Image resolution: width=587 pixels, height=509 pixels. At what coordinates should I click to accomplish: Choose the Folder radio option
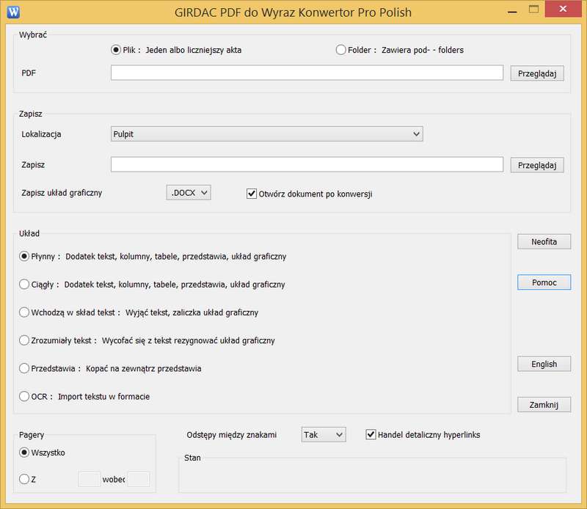(x=340, y=50)
